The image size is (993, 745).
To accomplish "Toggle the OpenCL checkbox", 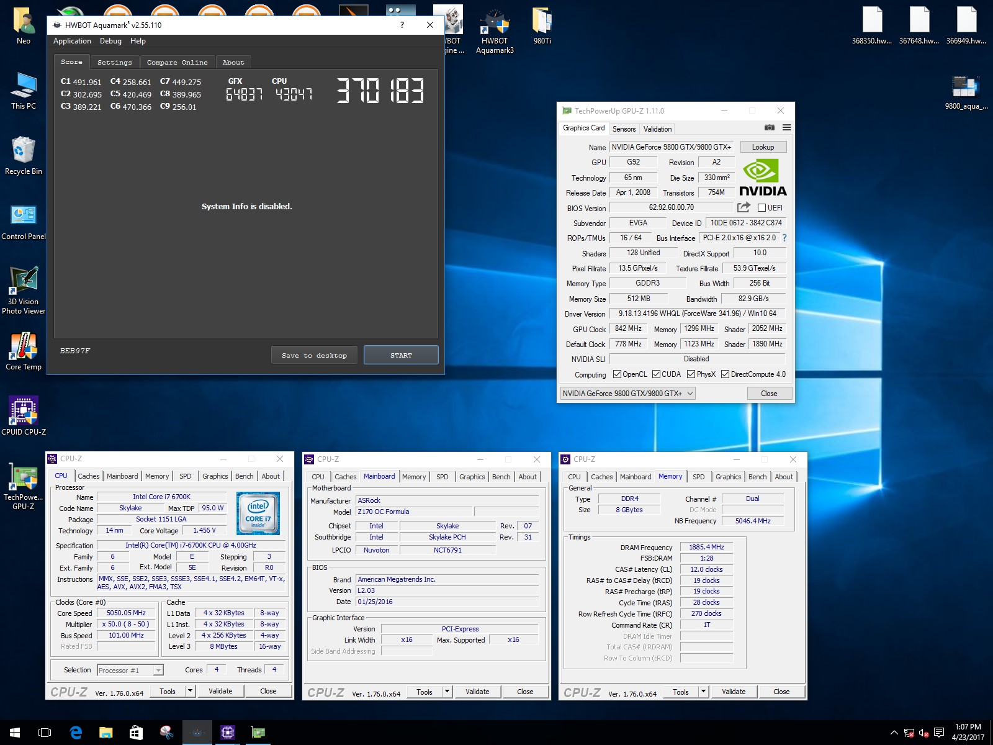I will point(617,374).
